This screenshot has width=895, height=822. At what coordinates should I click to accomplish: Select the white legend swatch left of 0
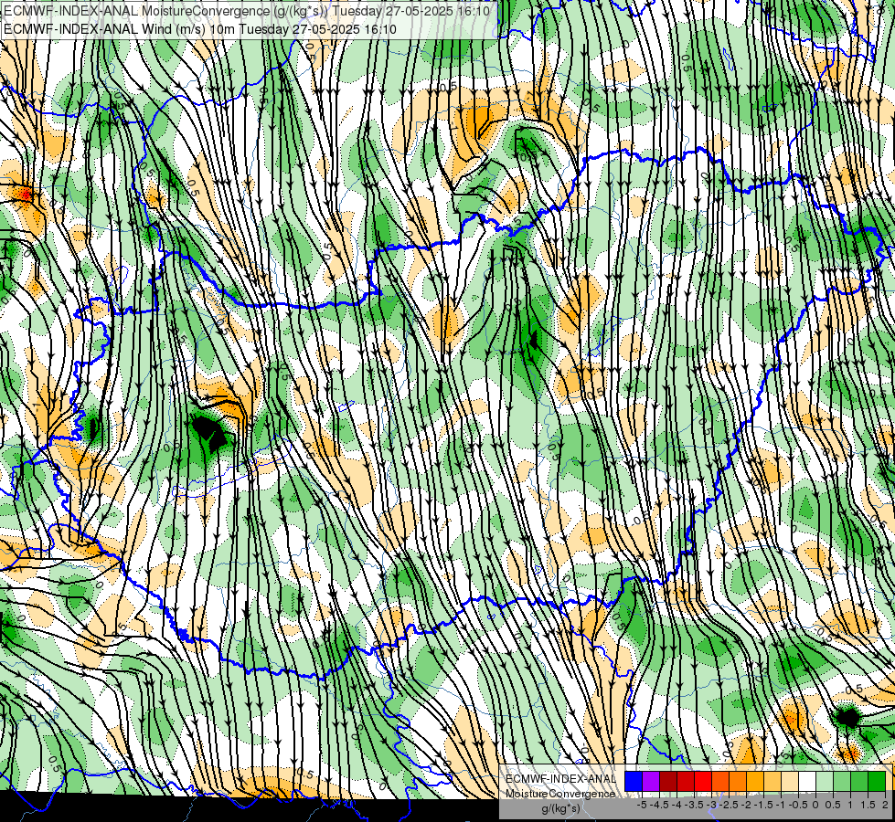[x=807, y=781]
